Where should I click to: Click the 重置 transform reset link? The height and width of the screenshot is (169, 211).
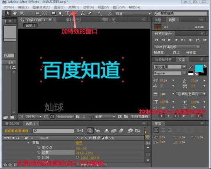click(79, 143)
